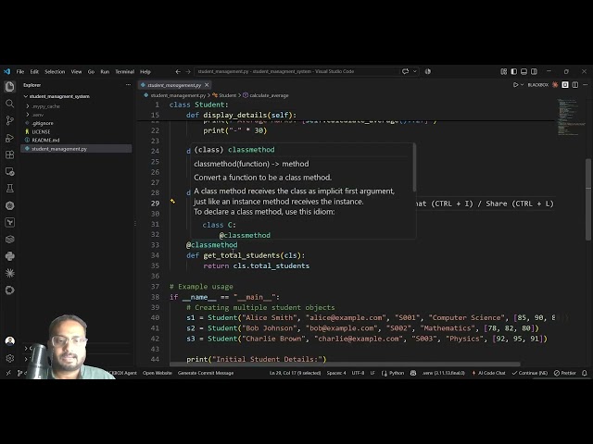Viewport: 593px width, 444px height.
Task: Toggle the bottom panel visibility
Action: click(524, 71)
